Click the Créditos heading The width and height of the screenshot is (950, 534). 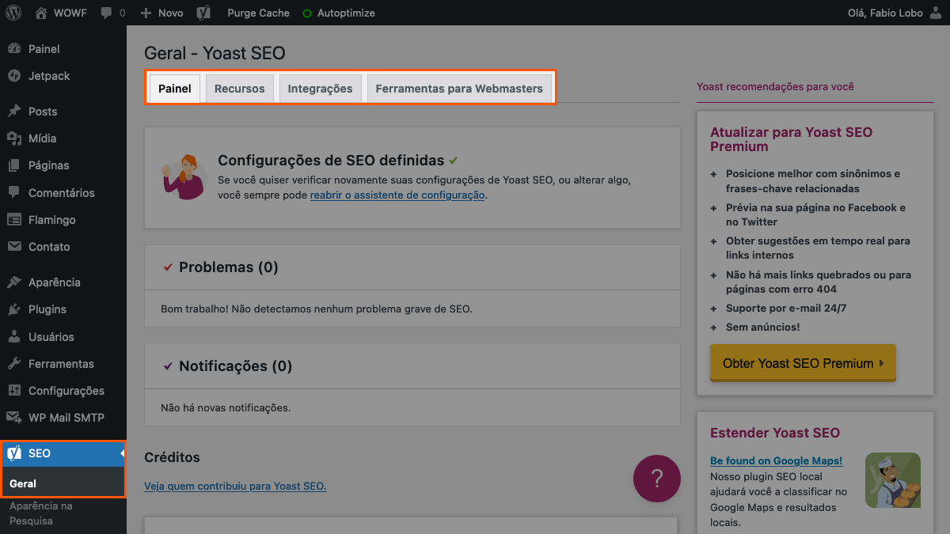click(172, 457)
